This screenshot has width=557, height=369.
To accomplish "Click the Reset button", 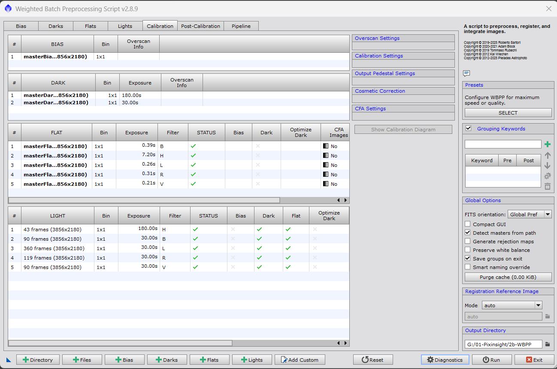I will (372, 360).
